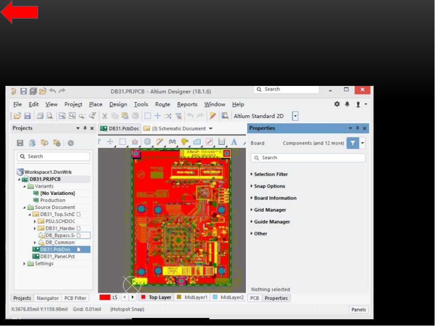This screenshot has height=326, width=435.
Task: Select the Align Objects bar-chart tool
Action: pos(135,142)
